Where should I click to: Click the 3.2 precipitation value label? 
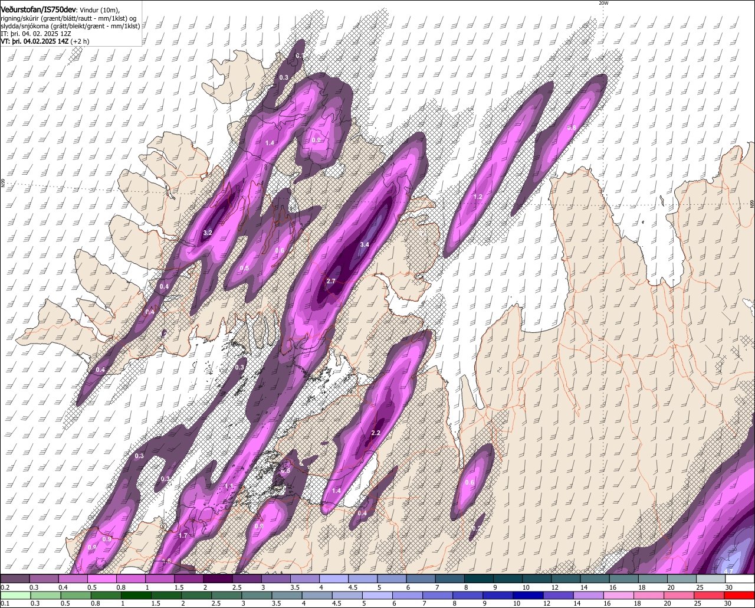tap(208, 233)
